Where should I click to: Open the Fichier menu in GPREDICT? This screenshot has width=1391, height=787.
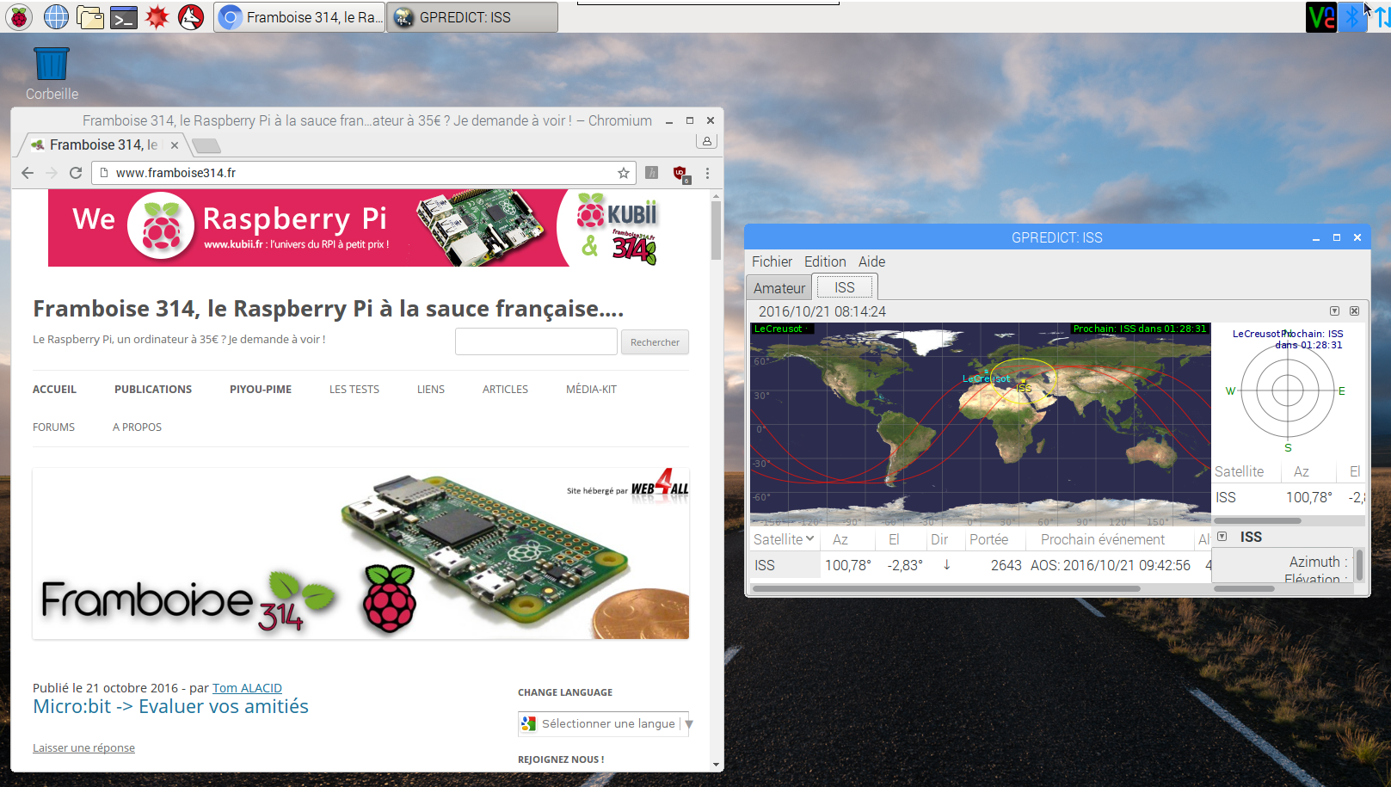(772, 261)
